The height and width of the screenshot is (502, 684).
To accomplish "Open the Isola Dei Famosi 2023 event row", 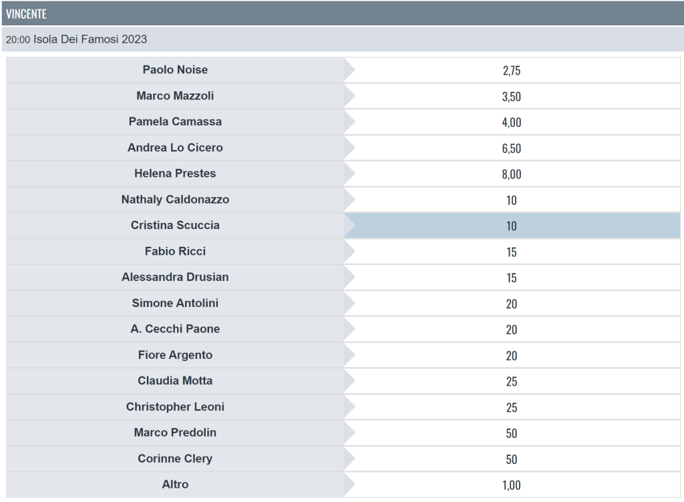I will [343, 39].
